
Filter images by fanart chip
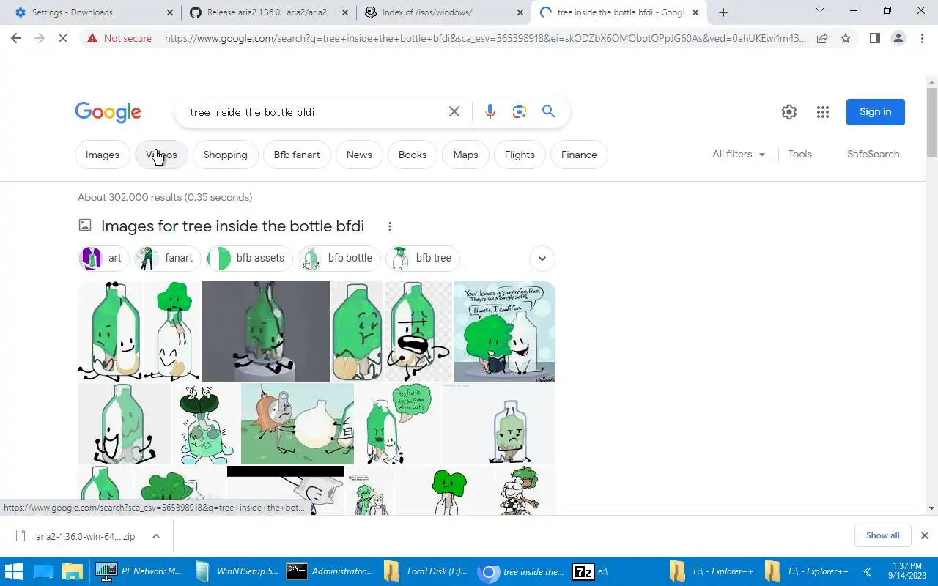(x=167, y=258)
